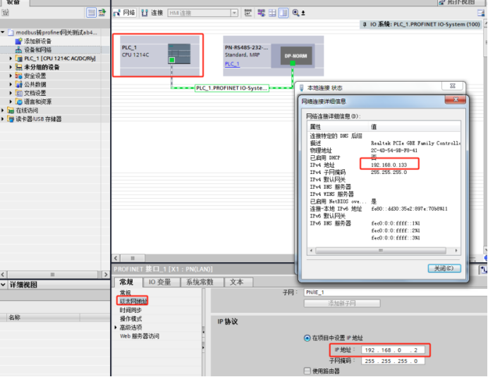Select the PLC_1 CPU 1214C device image

coord(179,54)
